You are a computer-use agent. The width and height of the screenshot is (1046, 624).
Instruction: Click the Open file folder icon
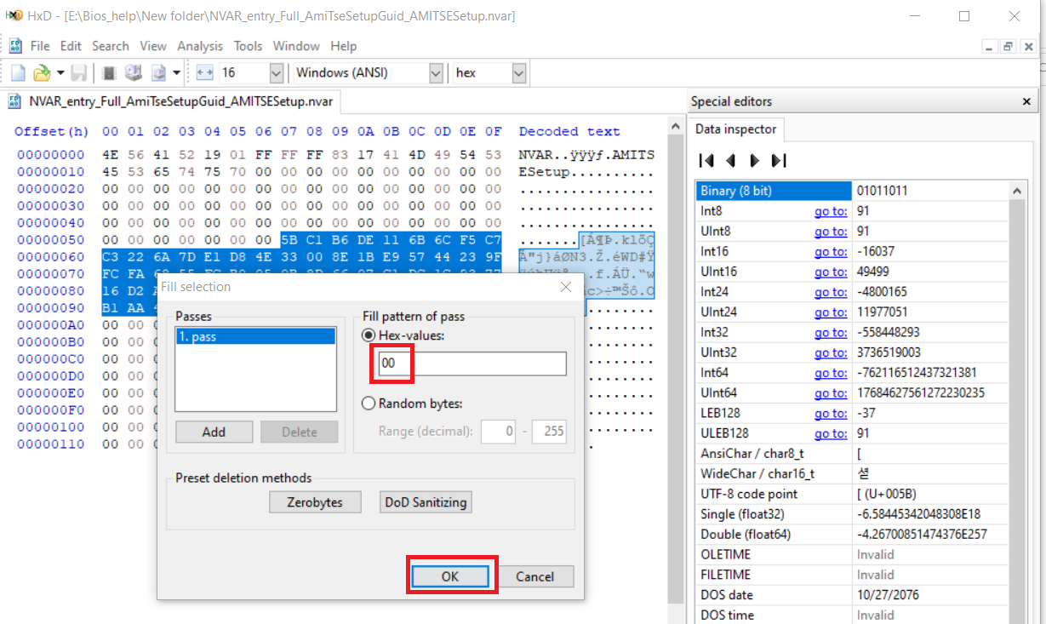[42, 73]
